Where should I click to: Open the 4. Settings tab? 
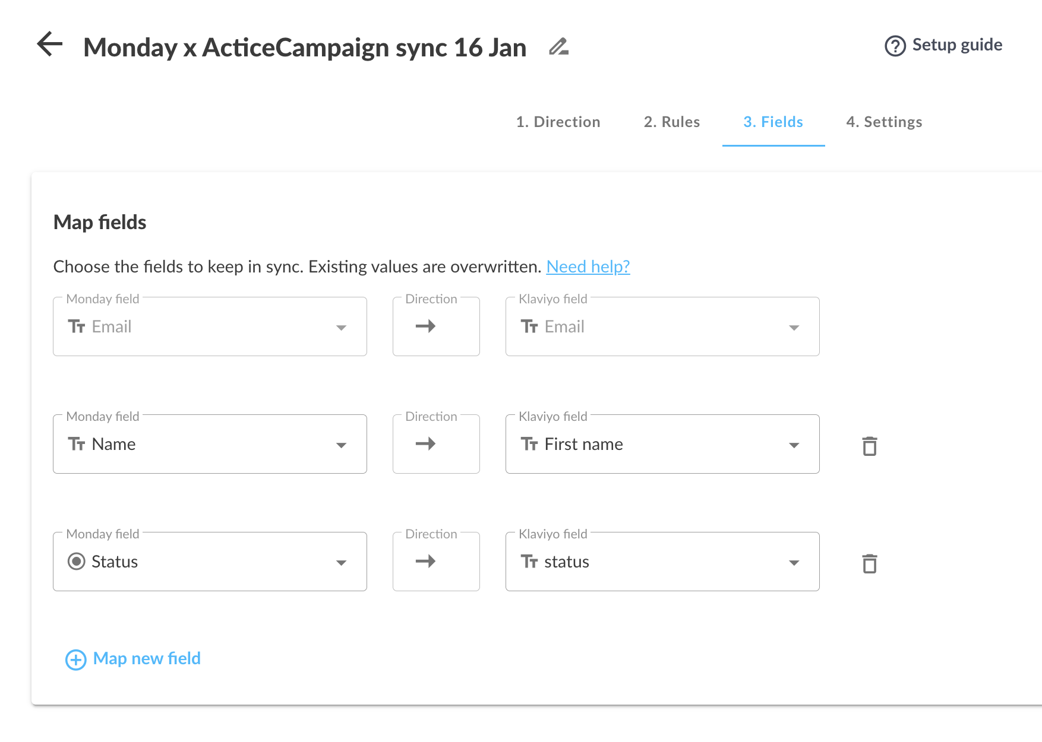(884, 122)
